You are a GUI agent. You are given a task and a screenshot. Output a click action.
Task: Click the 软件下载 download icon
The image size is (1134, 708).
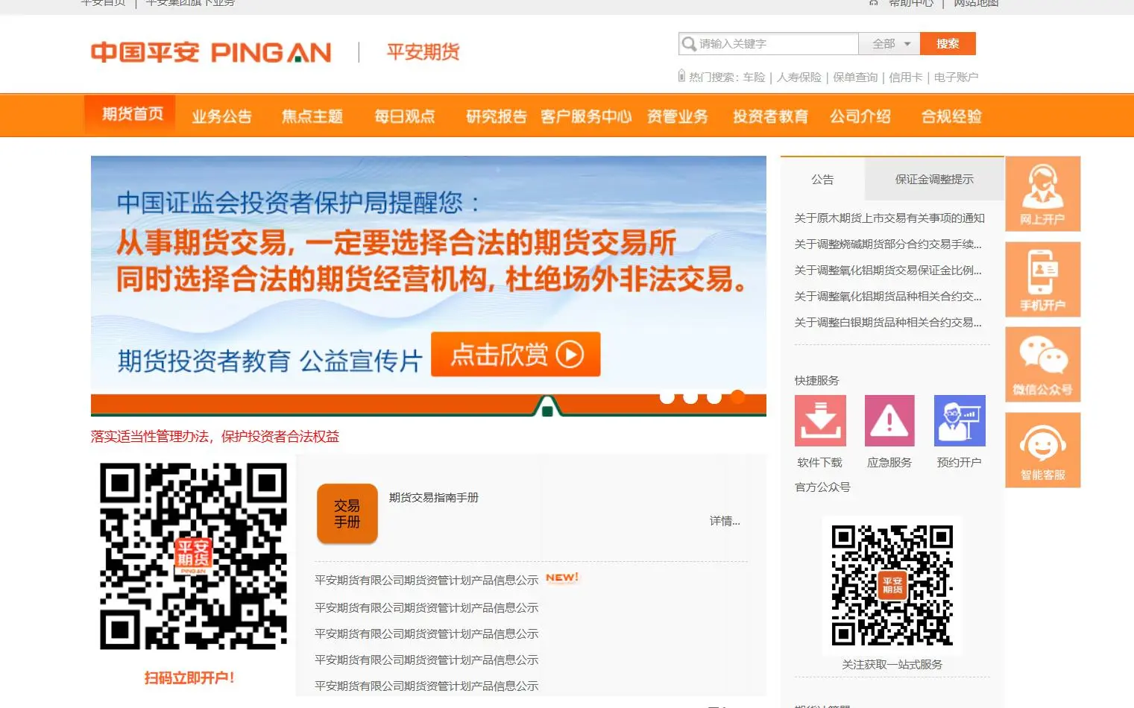[x=820, y=421]
